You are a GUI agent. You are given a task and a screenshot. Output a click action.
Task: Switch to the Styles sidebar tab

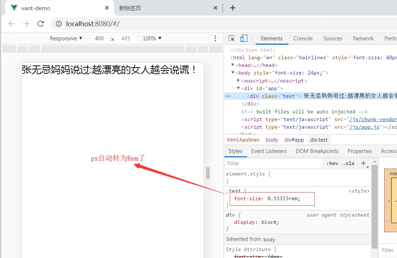[x=235, y=151]
